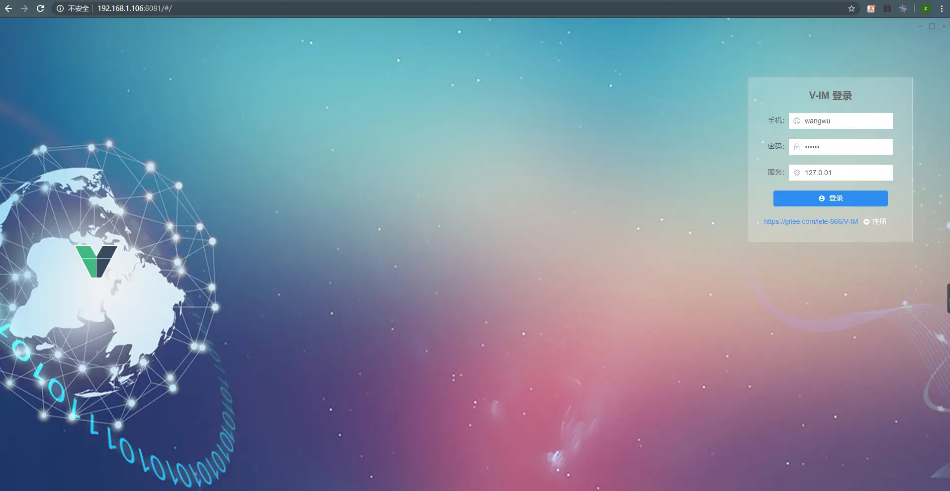The image size is (950, 491).
Task: Focus the address bar URL 192.168.1.106:8081
Action: 134,8
